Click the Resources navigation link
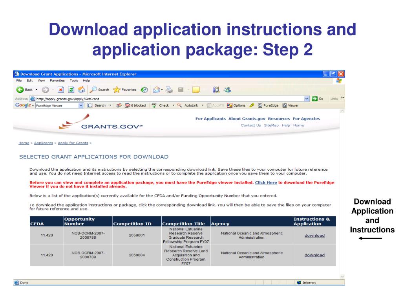The height and width of the screenshot is (302, 402). tap(279, 119)
